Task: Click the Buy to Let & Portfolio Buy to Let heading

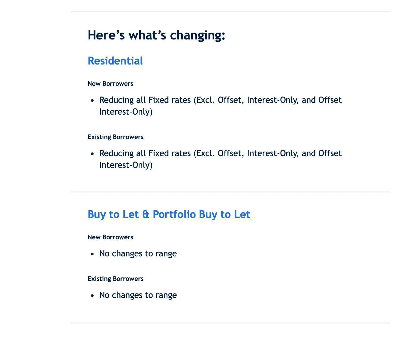Action: (169, 215)
